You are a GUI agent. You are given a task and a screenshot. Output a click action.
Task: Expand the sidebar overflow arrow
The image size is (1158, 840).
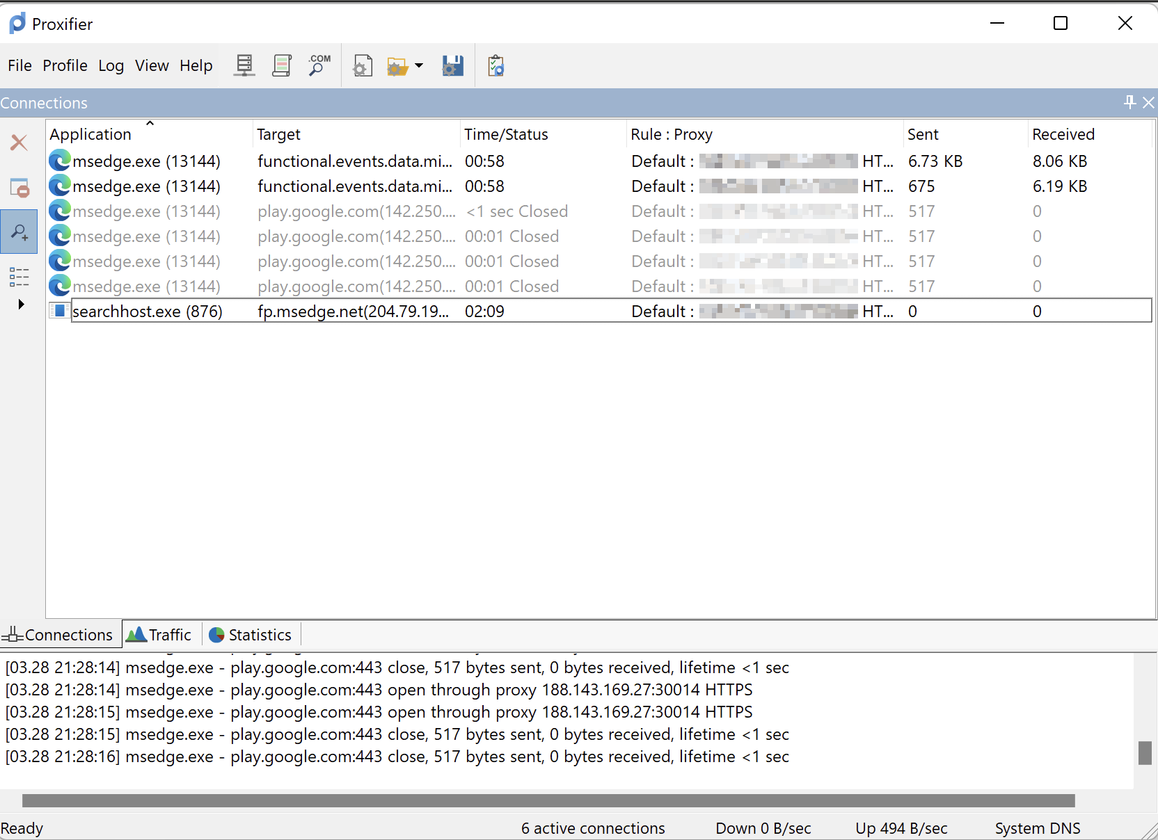(x=21, y=305)
